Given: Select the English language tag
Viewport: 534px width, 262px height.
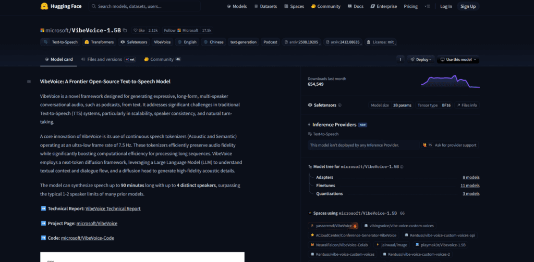Looking at the screenshot, I should pos(187,42).
